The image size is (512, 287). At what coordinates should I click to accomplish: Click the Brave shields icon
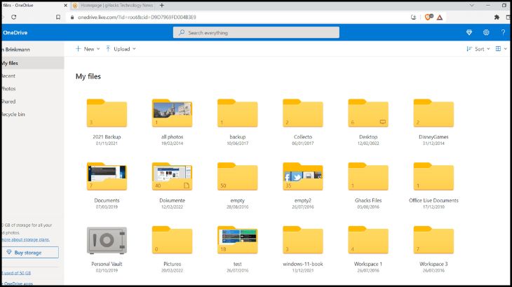[x=429, y=17]
